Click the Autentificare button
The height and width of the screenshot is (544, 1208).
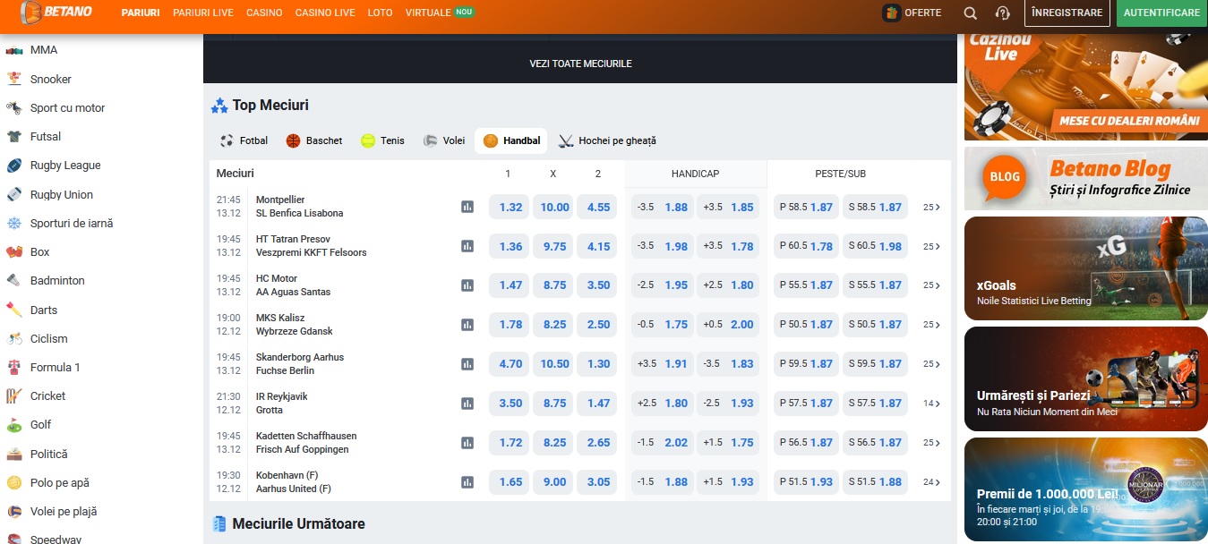point(1161,13)
